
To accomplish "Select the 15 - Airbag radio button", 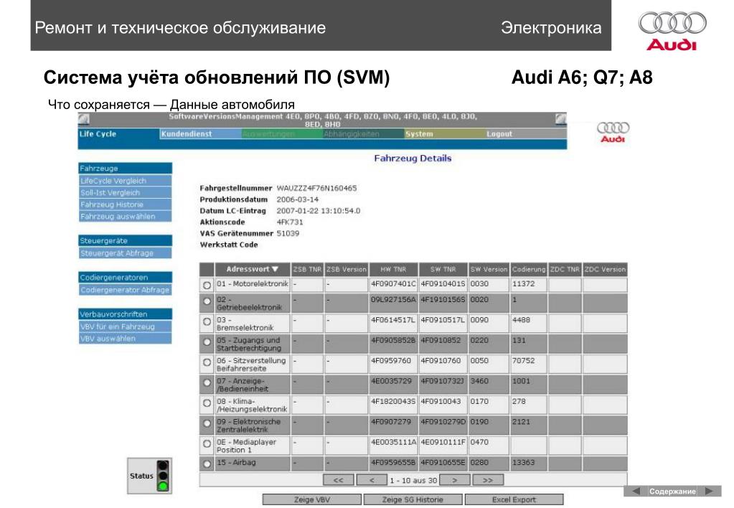I will click(207, 464).
